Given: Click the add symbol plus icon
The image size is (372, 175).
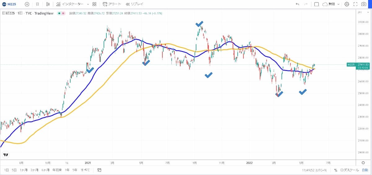Looking at the screenshot, I should pos(27,4).
